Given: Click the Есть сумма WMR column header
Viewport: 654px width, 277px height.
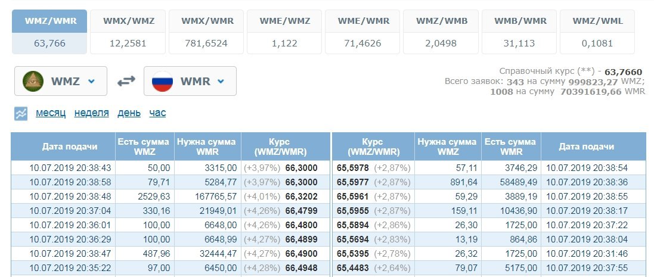Looking at the screenshot, I should point(511,147).
